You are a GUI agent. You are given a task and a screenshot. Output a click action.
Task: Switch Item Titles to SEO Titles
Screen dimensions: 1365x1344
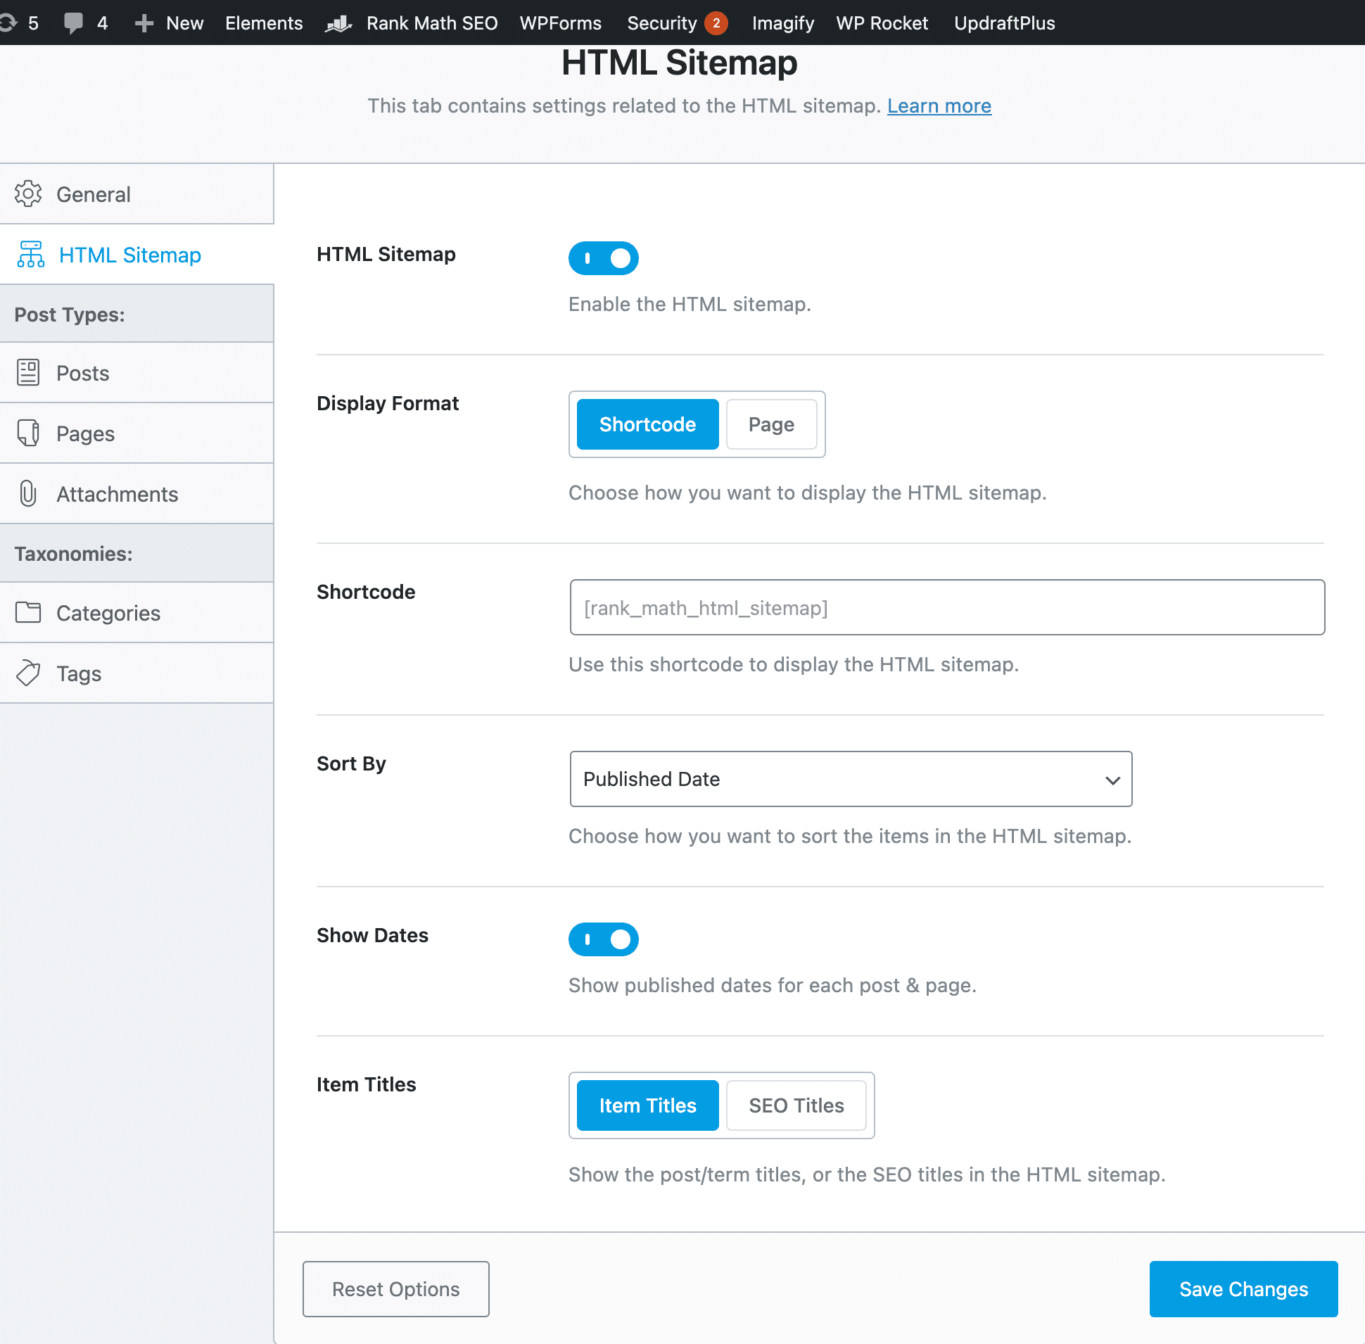click(x=796, y=1105)
